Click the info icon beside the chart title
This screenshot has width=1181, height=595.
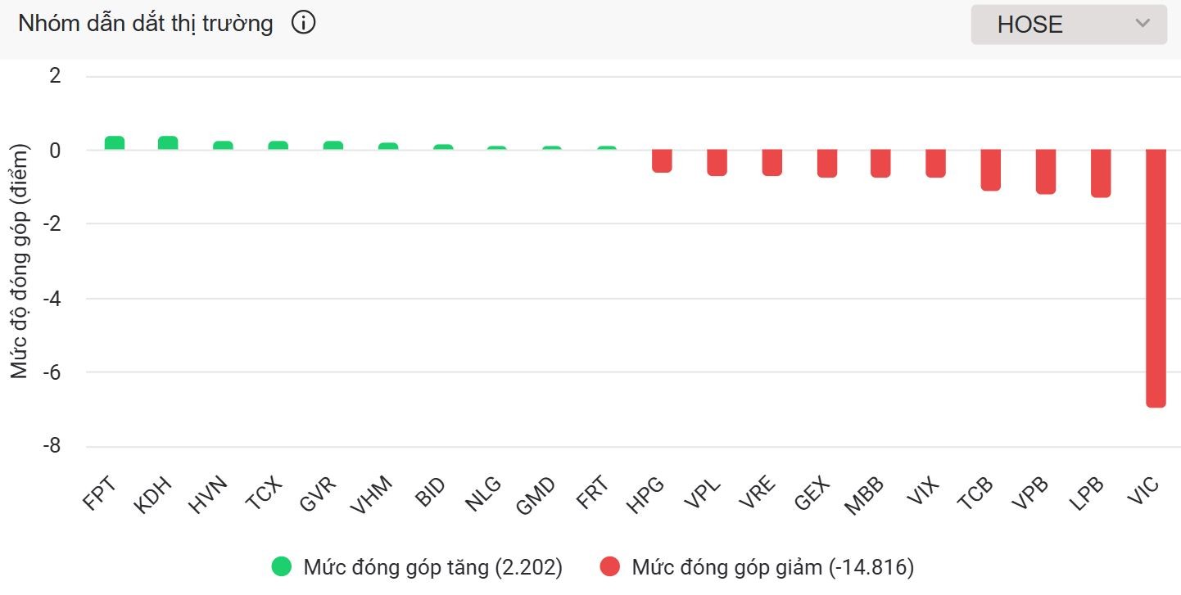point(303,24)
